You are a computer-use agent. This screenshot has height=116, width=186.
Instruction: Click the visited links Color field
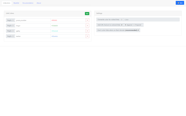pos(151,20)
